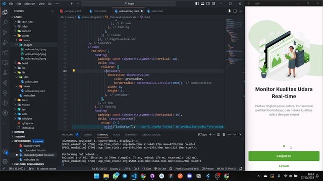Open the Explorer view in activity bar
The height and width of the screenshot is (181, 323).
[x=5, y=12]
